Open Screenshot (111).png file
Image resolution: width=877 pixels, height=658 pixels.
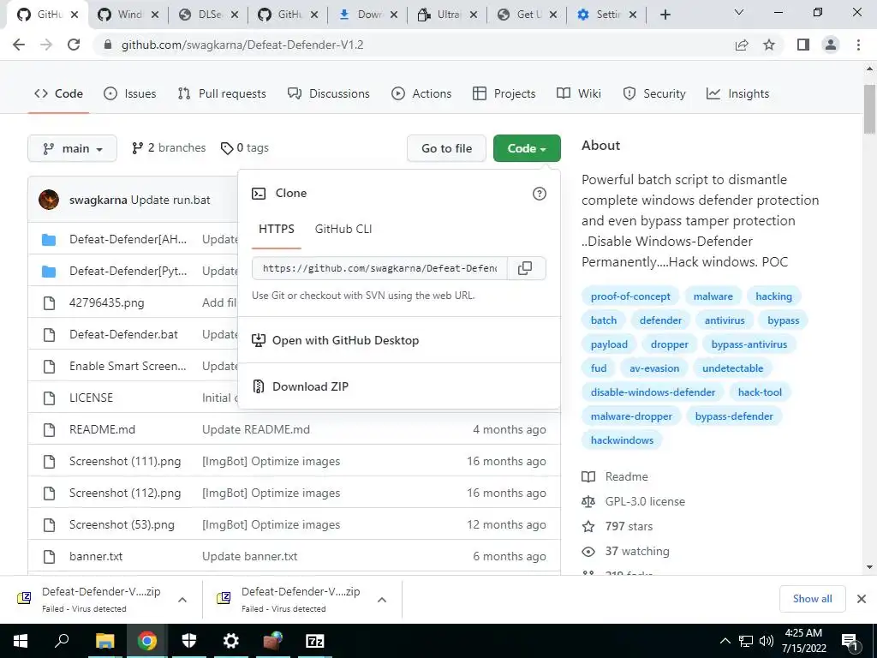pyautogui.click(x=125, y=462)
